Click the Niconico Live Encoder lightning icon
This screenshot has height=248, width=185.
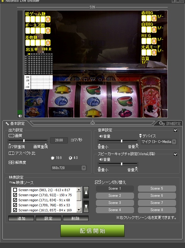pos(2,1)
